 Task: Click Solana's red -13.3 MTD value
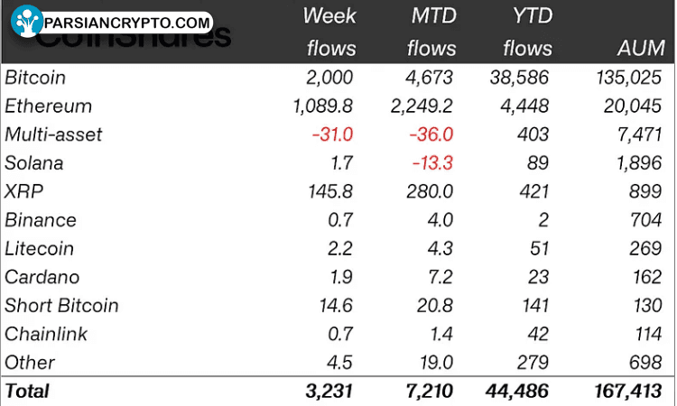click(432, 163)
